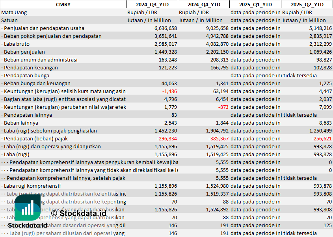Click fair value gain 7,099
This screenshot has width=333, height=237.
point(326,107)
